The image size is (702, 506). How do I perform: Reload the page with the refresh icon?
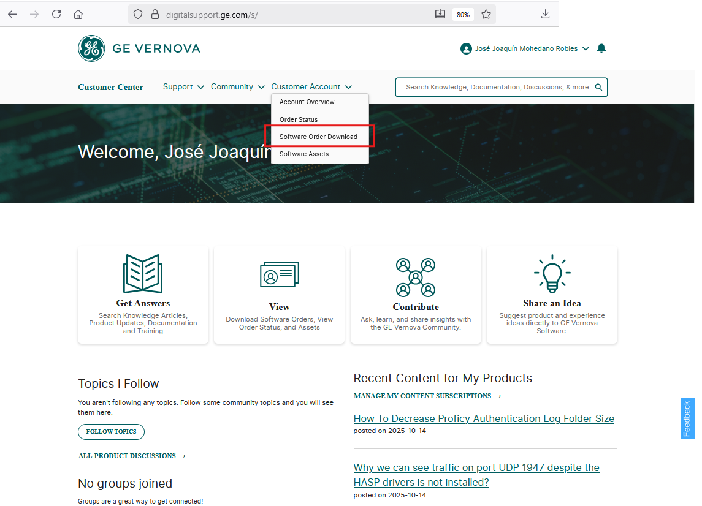(56, 14)
